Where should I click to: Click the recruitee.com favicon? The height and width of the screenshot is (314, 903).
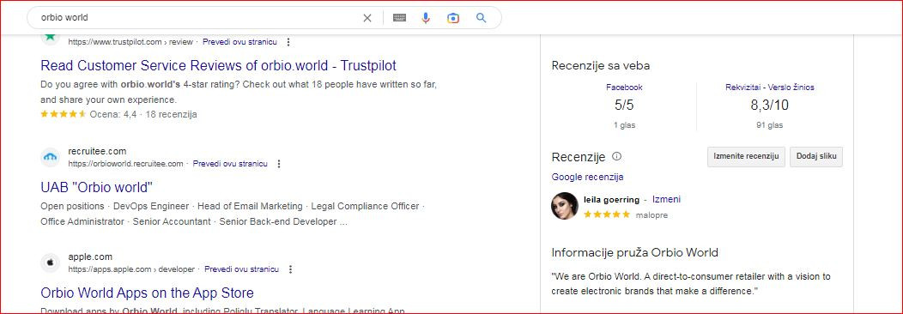coord(51,158)
